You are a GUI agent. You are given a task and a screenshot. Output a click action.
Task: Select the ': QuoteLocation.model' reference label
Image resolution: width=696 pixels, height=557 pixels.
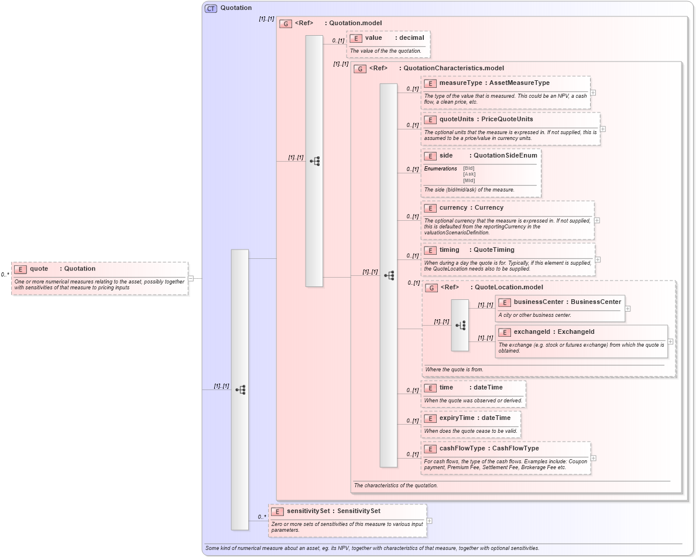[507, 288]
